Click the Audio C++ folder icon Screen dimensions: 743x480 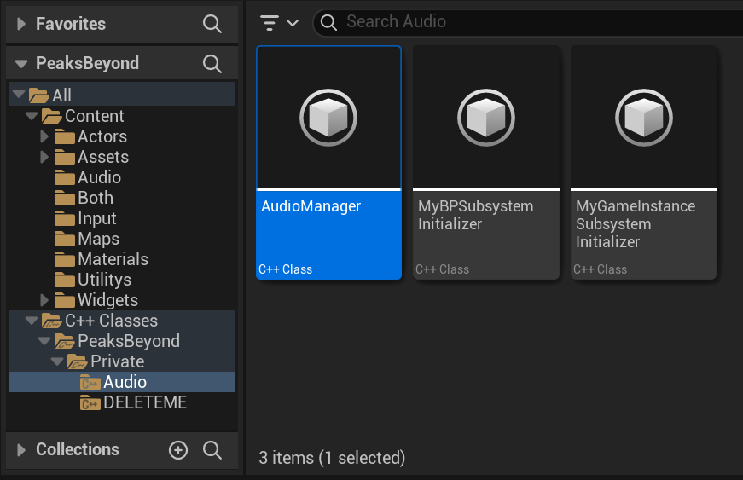click(x=90, y=382)
